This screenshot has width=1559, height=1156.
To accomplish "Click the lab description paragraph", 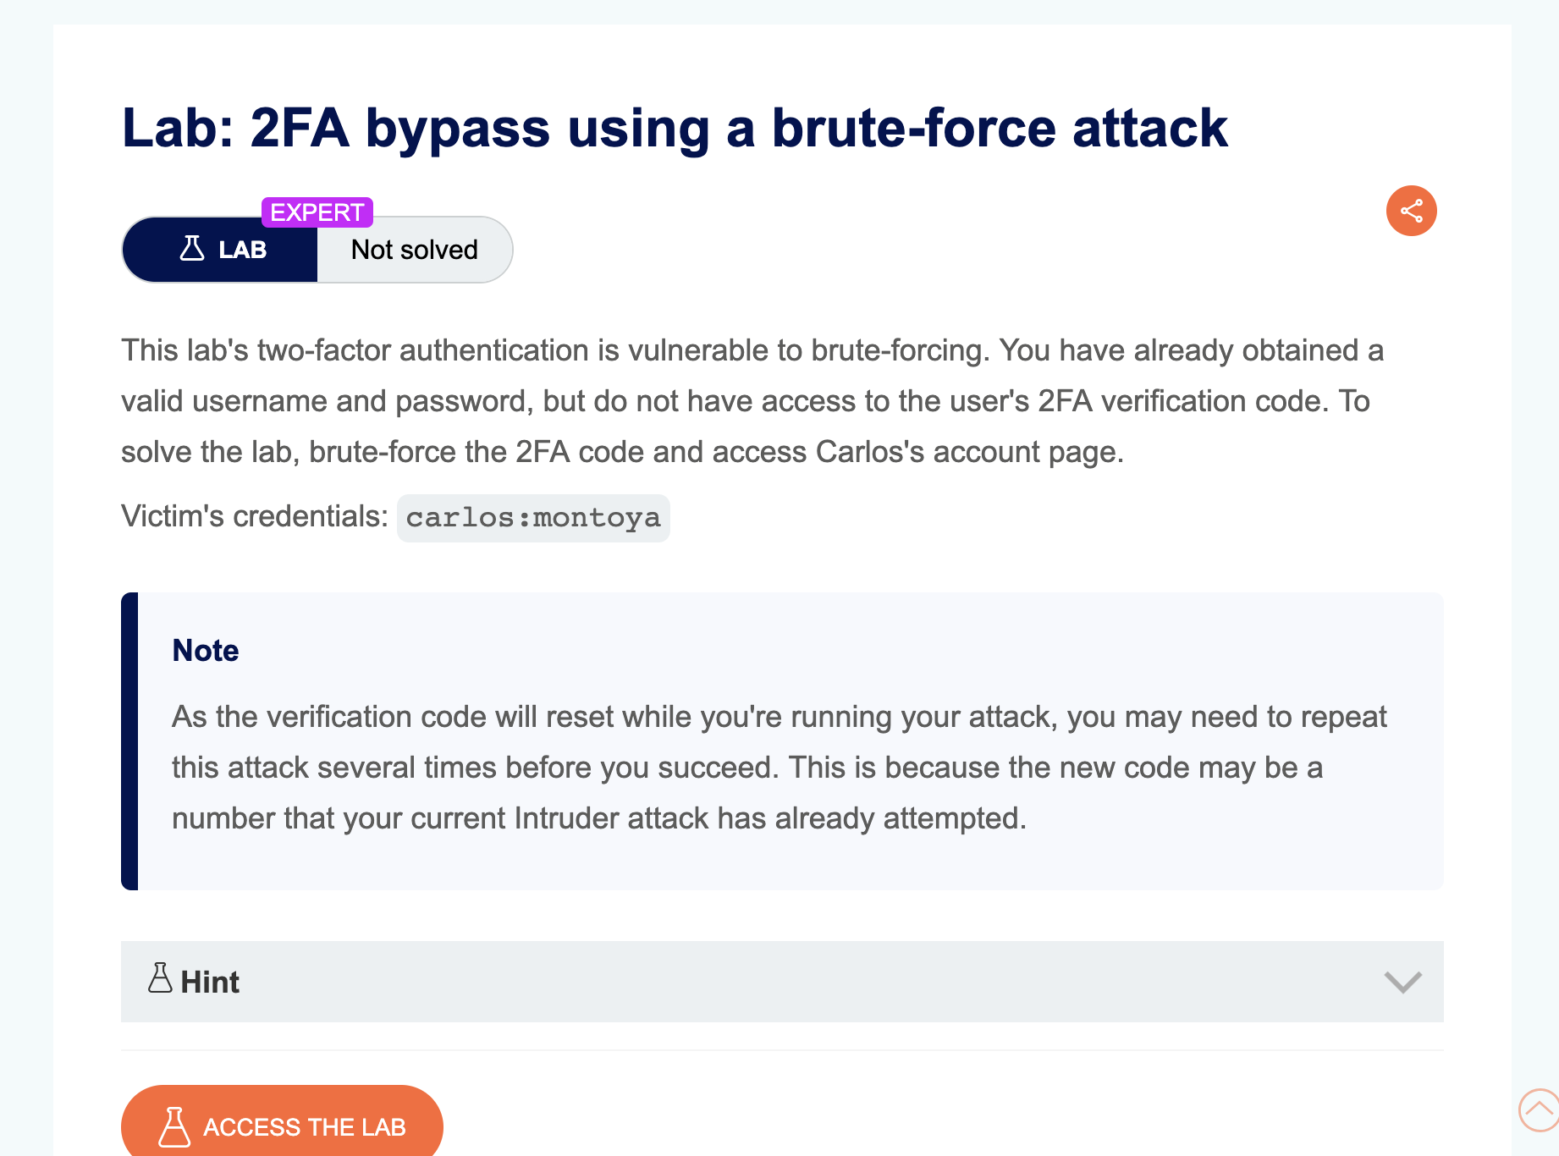I will [752, 401].
